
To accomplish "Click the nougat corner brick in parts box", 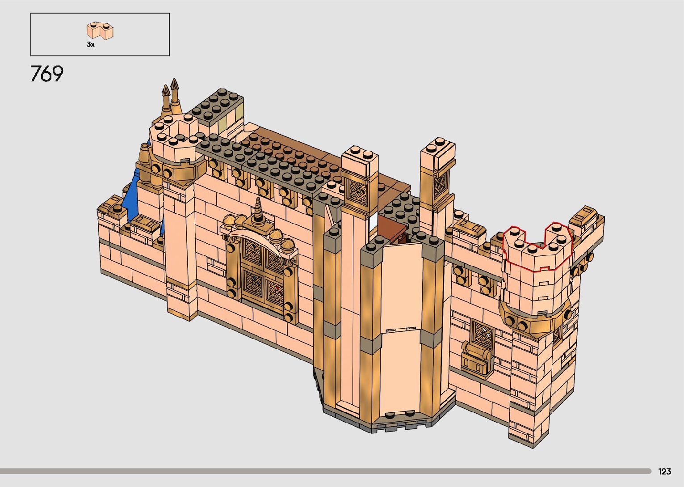I will [x=101, y=31].
